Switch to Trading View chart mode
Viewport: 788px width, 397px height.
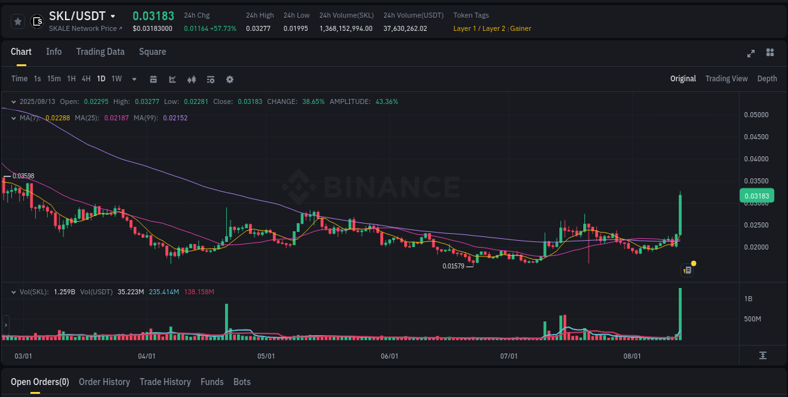coord(726,79)
